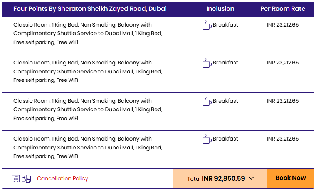Screen dimensions: 316x190
Task: Open the Cancellation Policy link
Action: click(x=62, y=178)
